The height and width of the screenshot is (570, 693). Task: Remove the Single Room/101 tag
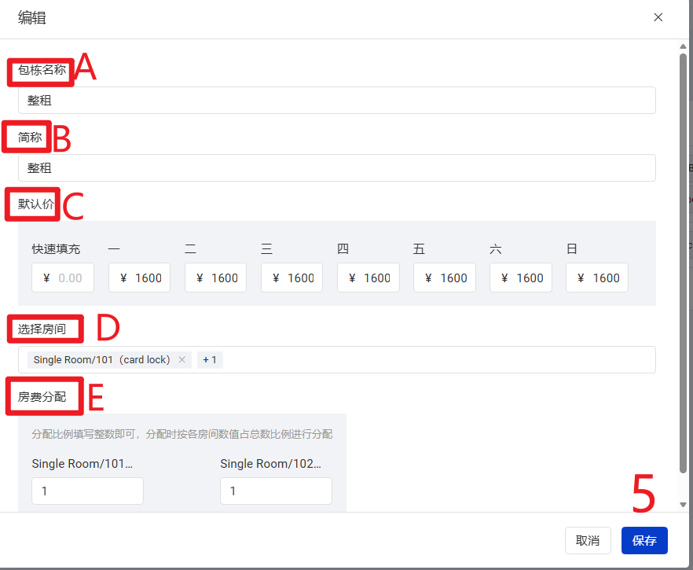[x=181, y=360]
